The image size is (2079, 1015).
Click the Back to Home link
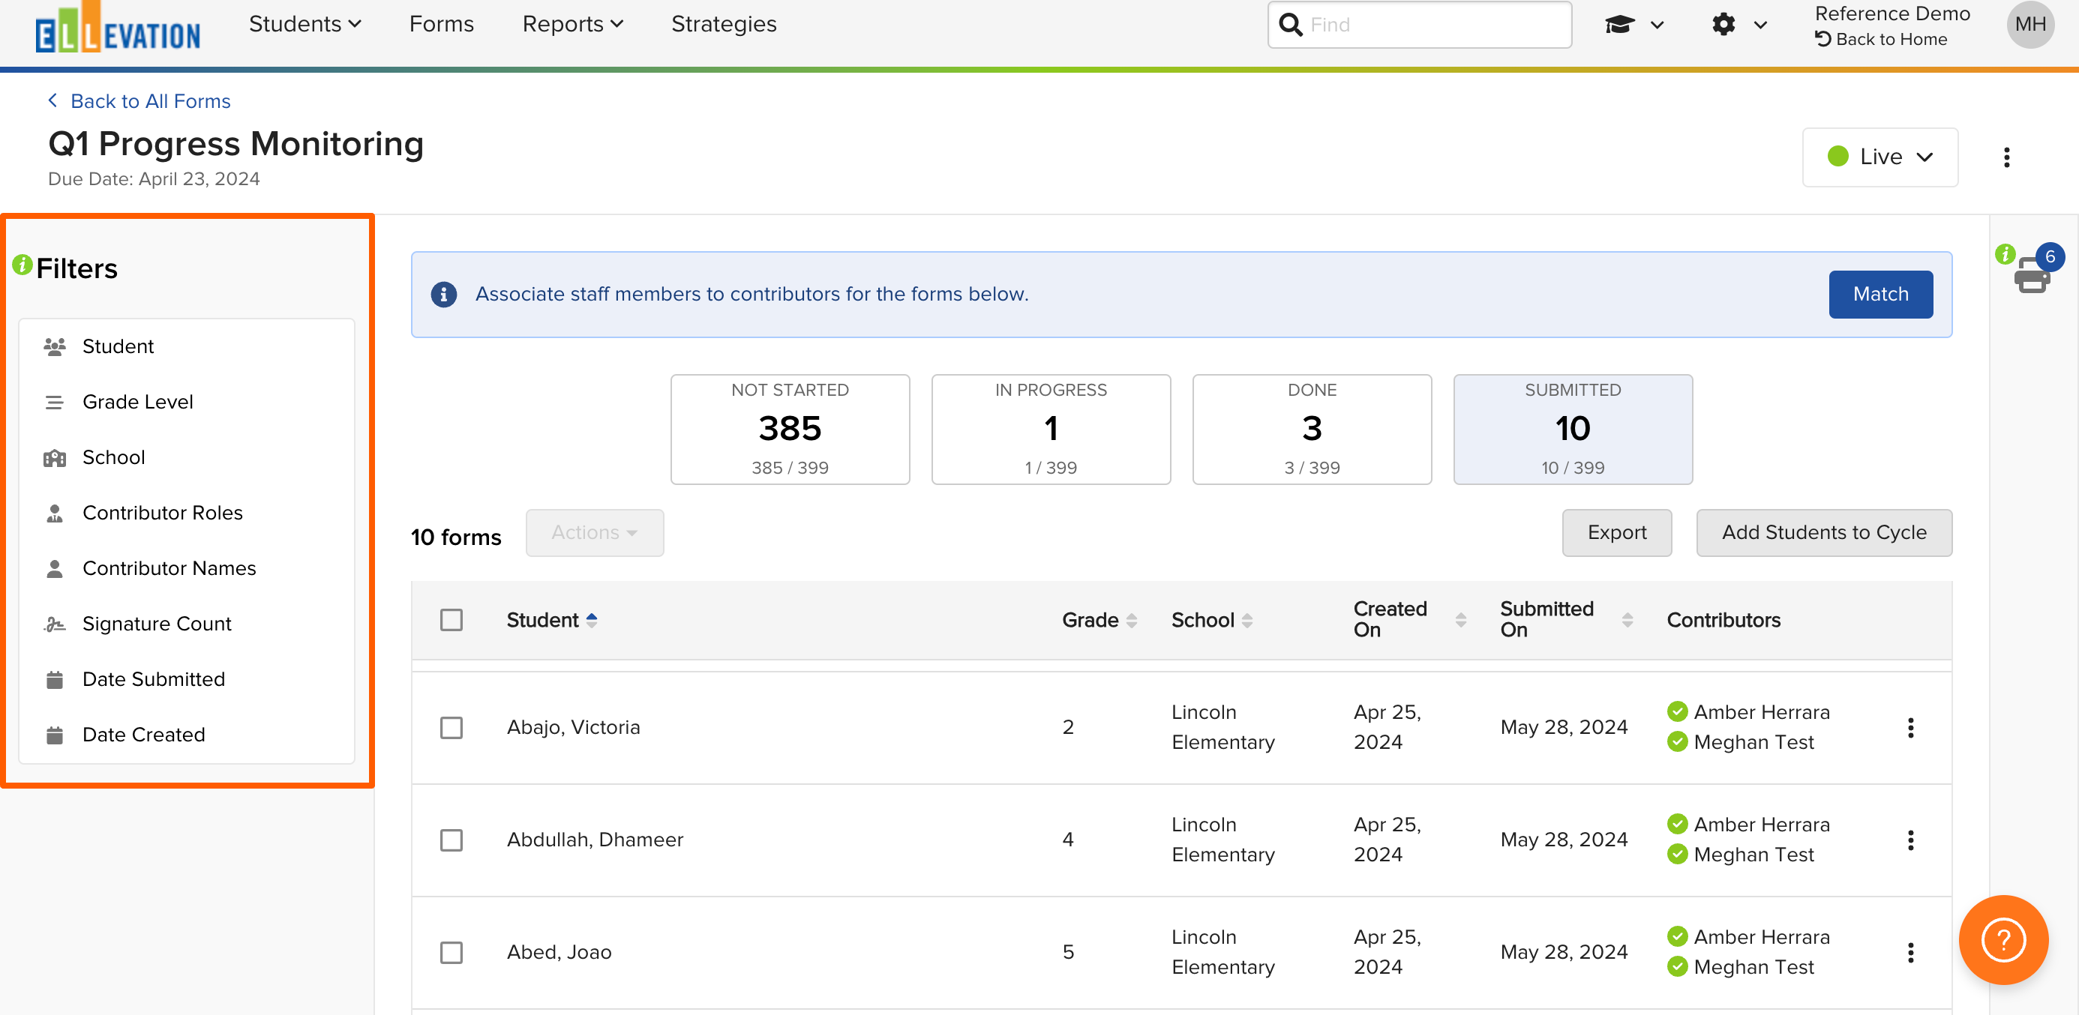pos(1881,39)
